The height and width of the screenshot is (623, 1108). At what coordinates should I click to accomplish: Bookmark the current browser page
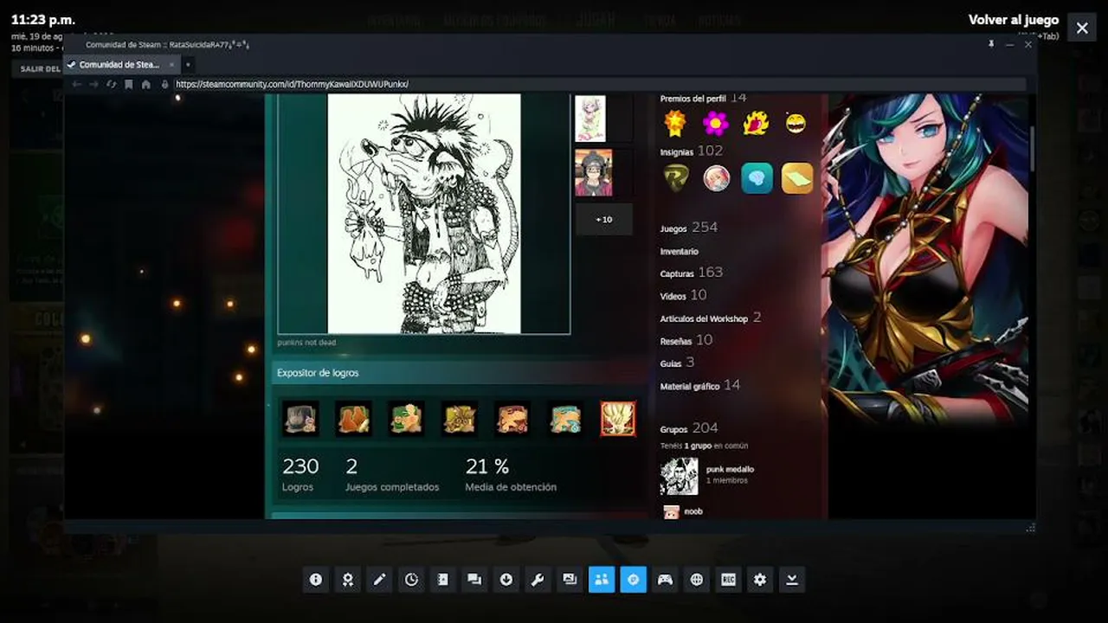[128, 84]
